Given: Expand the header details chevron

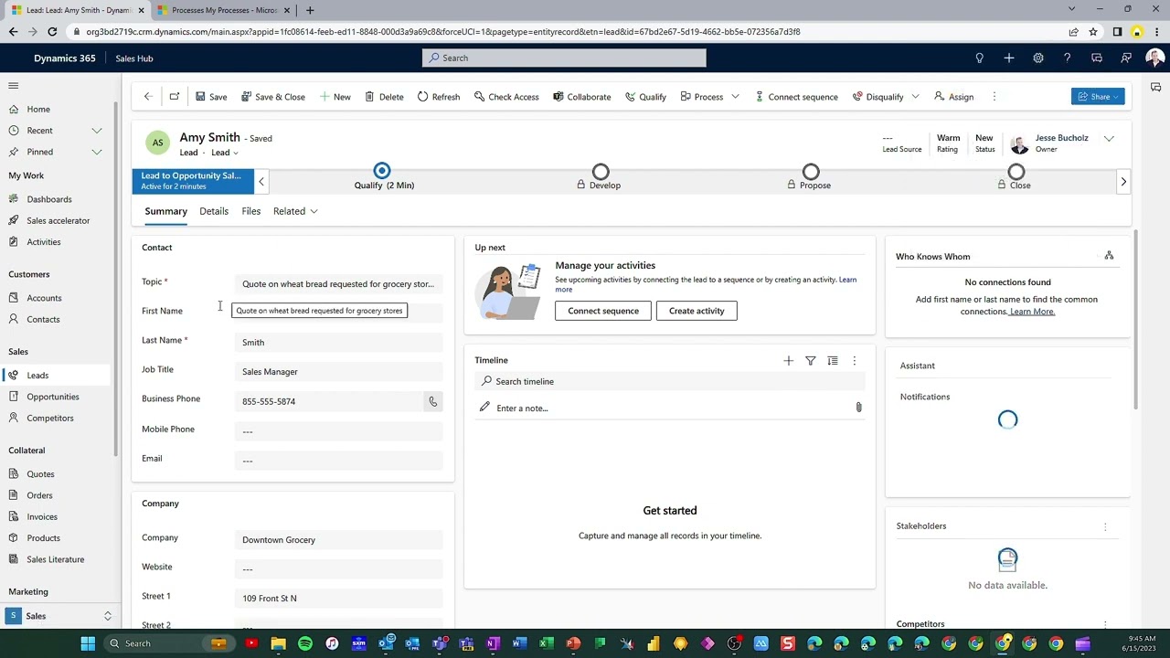Looking at the screenshot, I should coord(1109,139).
